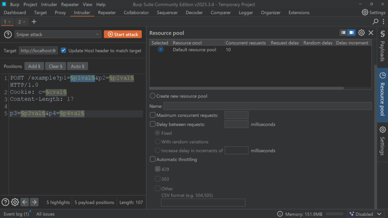Close the Resource pool panel
The image size is (388, 218).
[371, 33]
